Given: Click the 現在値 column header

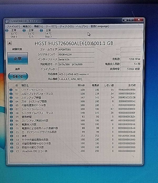Looking at the screenshot, I should [x=81, y=85].
